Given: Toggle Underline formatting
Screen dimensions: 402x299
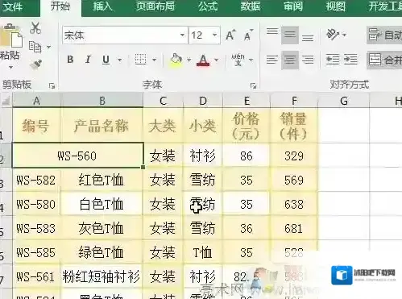Looking at the screenshot, I should pyautogui.click(x=106, y=60).
